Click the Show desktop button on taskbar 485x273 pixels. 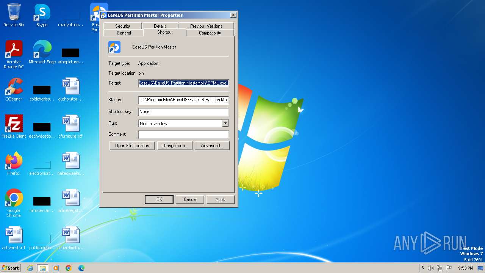pyautogui.click(x=481, y=268)
